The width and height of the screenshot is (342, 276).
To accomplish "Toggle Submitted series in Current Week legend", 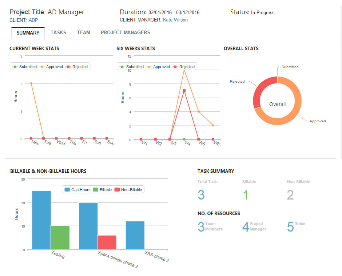I will 25,67.
